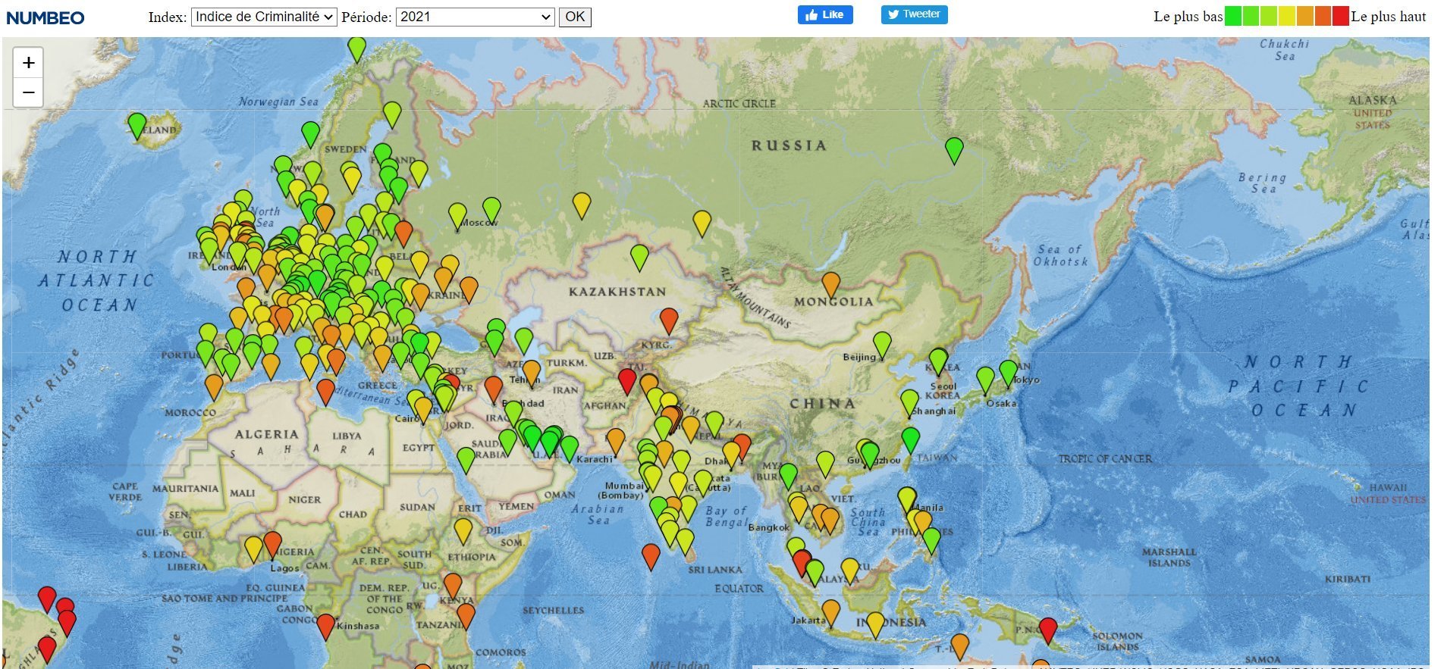Click the 'Le plus bas' legend label
The width and height of the screenshot is (1444, 669).
pyautogui.click(x=1188, y=17)
